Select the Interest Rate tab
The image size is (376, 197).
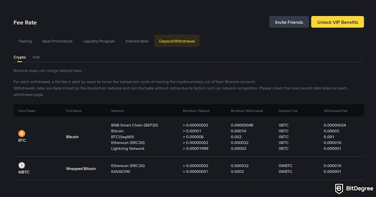137,41
